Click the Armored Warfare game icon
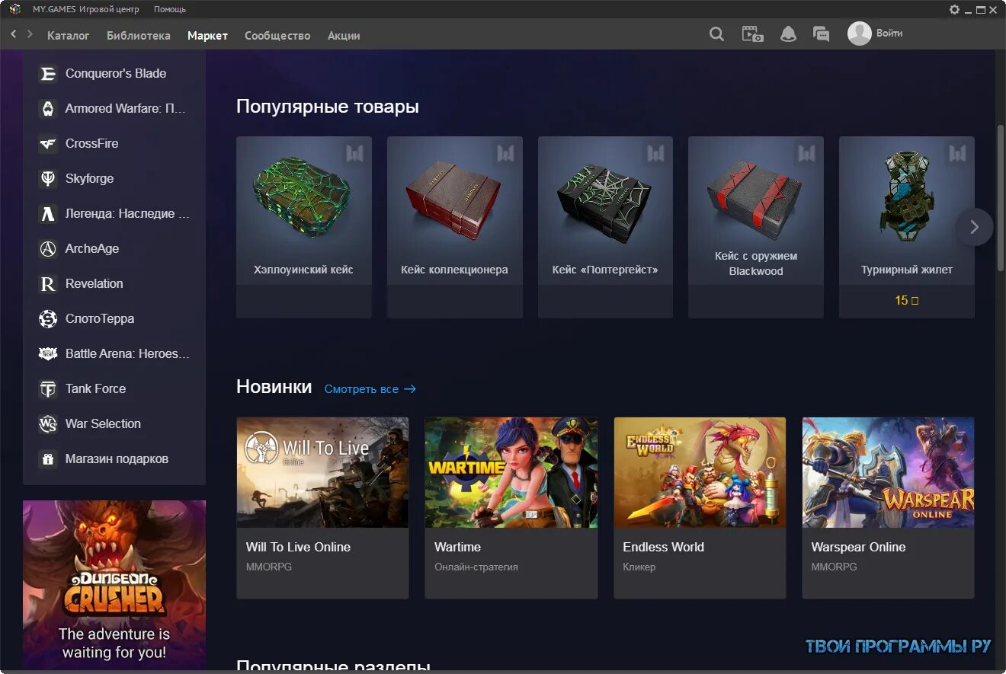This screenshot has height=674, width=1006. [x=48, y=109]
